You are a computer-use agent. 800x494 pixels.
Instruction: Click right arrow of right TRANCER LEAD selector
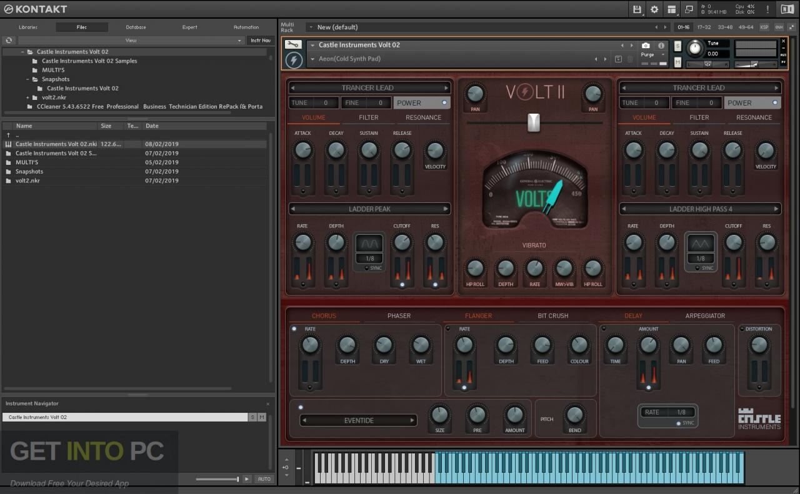[x=777, y=88]
